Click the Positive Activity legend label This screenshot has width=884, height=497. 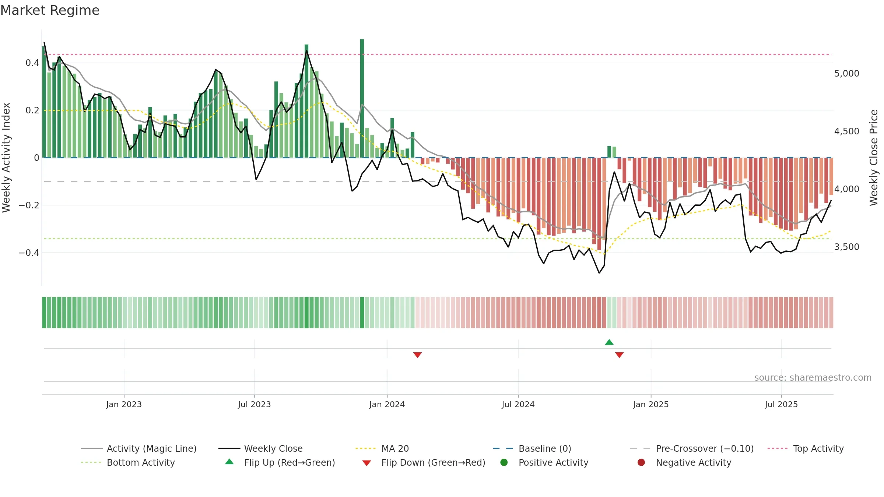click(x=553, y=462)
